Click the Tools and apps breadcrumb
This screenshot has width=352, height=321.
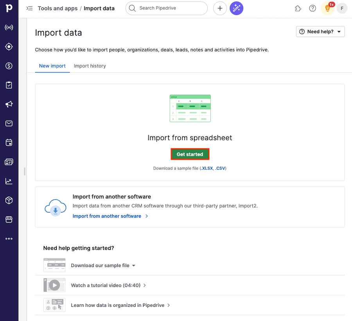[x=58, y=8]
